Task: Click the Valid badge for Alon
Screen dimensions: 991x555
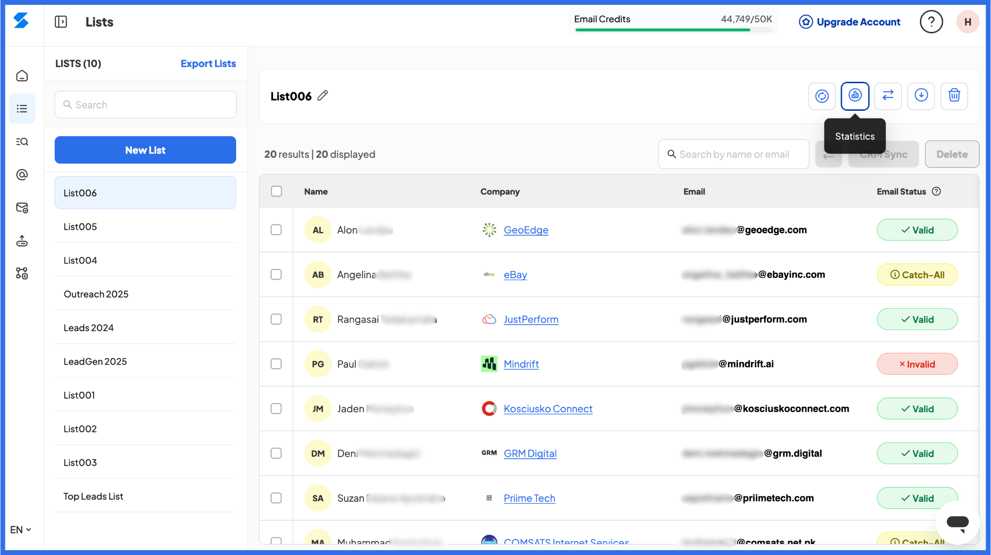Action: pos(917,230)
